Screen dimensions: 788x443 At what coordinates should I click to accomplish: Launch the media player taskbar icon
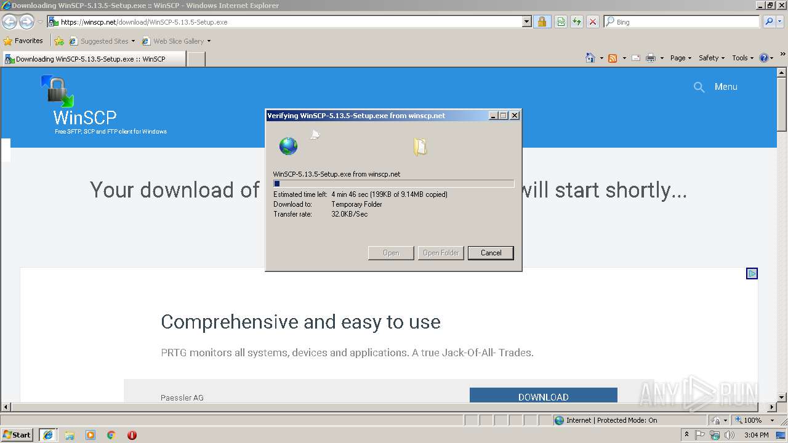click(x=90, y=435)
